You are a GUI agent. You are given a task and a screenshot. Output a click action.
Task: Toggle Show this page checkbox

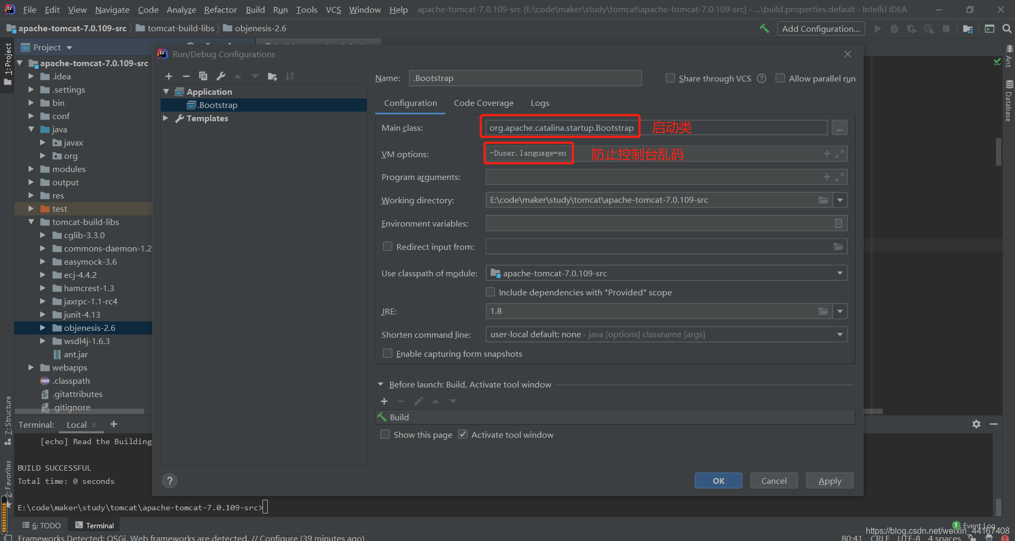pos(385,435)
